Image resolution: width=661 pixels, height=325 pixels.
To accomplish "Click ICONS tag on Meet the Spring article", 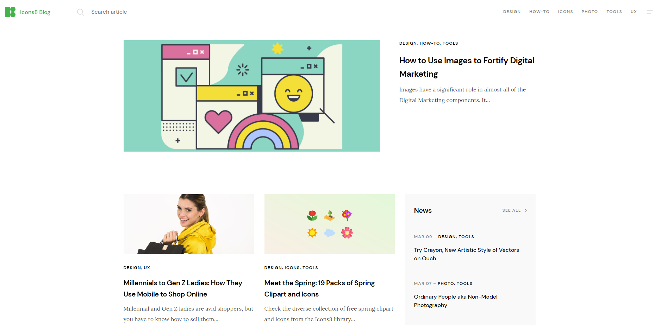I will pyautogui.click(x=292, y=268).
